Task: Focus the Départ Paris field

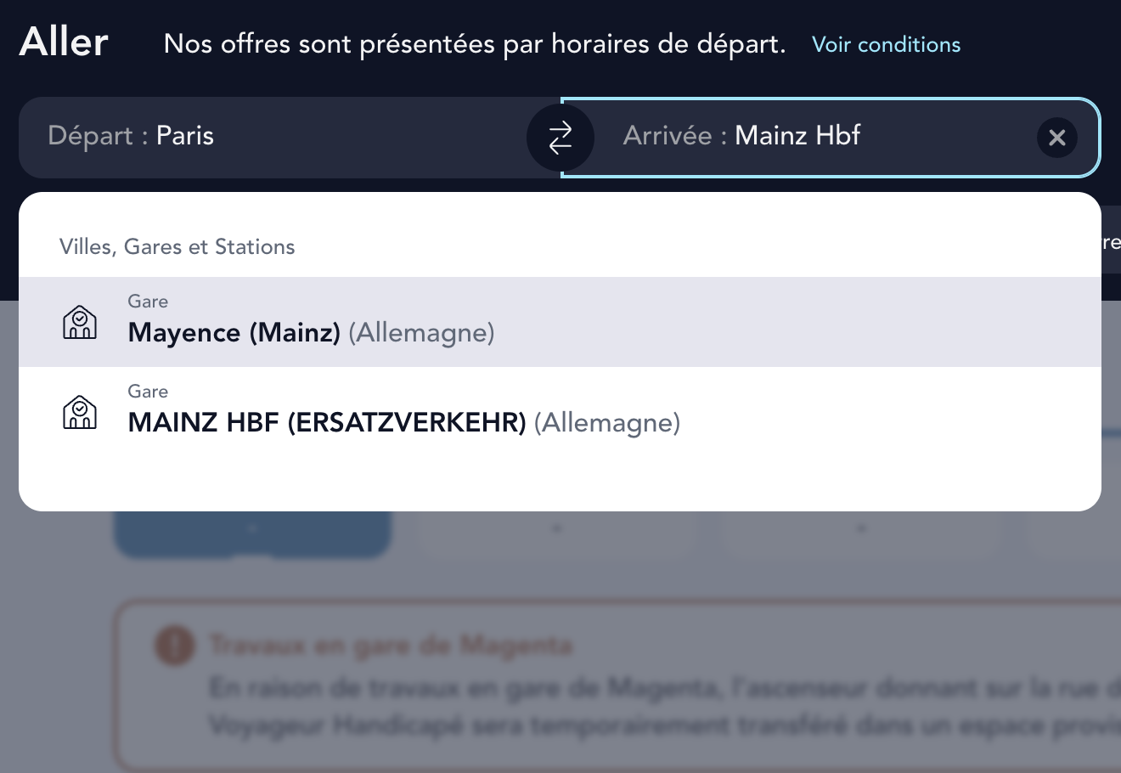Action: click(x=272, y=137)
